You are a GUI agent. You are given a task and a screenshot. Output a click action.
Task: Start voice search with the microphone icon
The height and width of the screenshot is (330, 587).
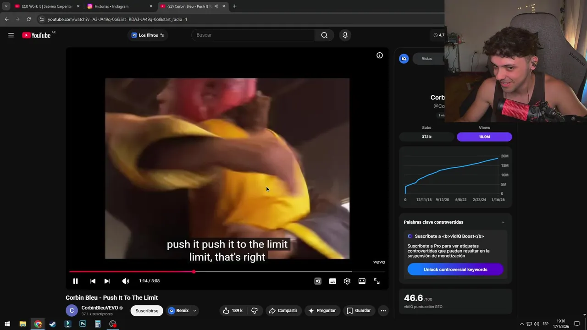click(345, 35)
